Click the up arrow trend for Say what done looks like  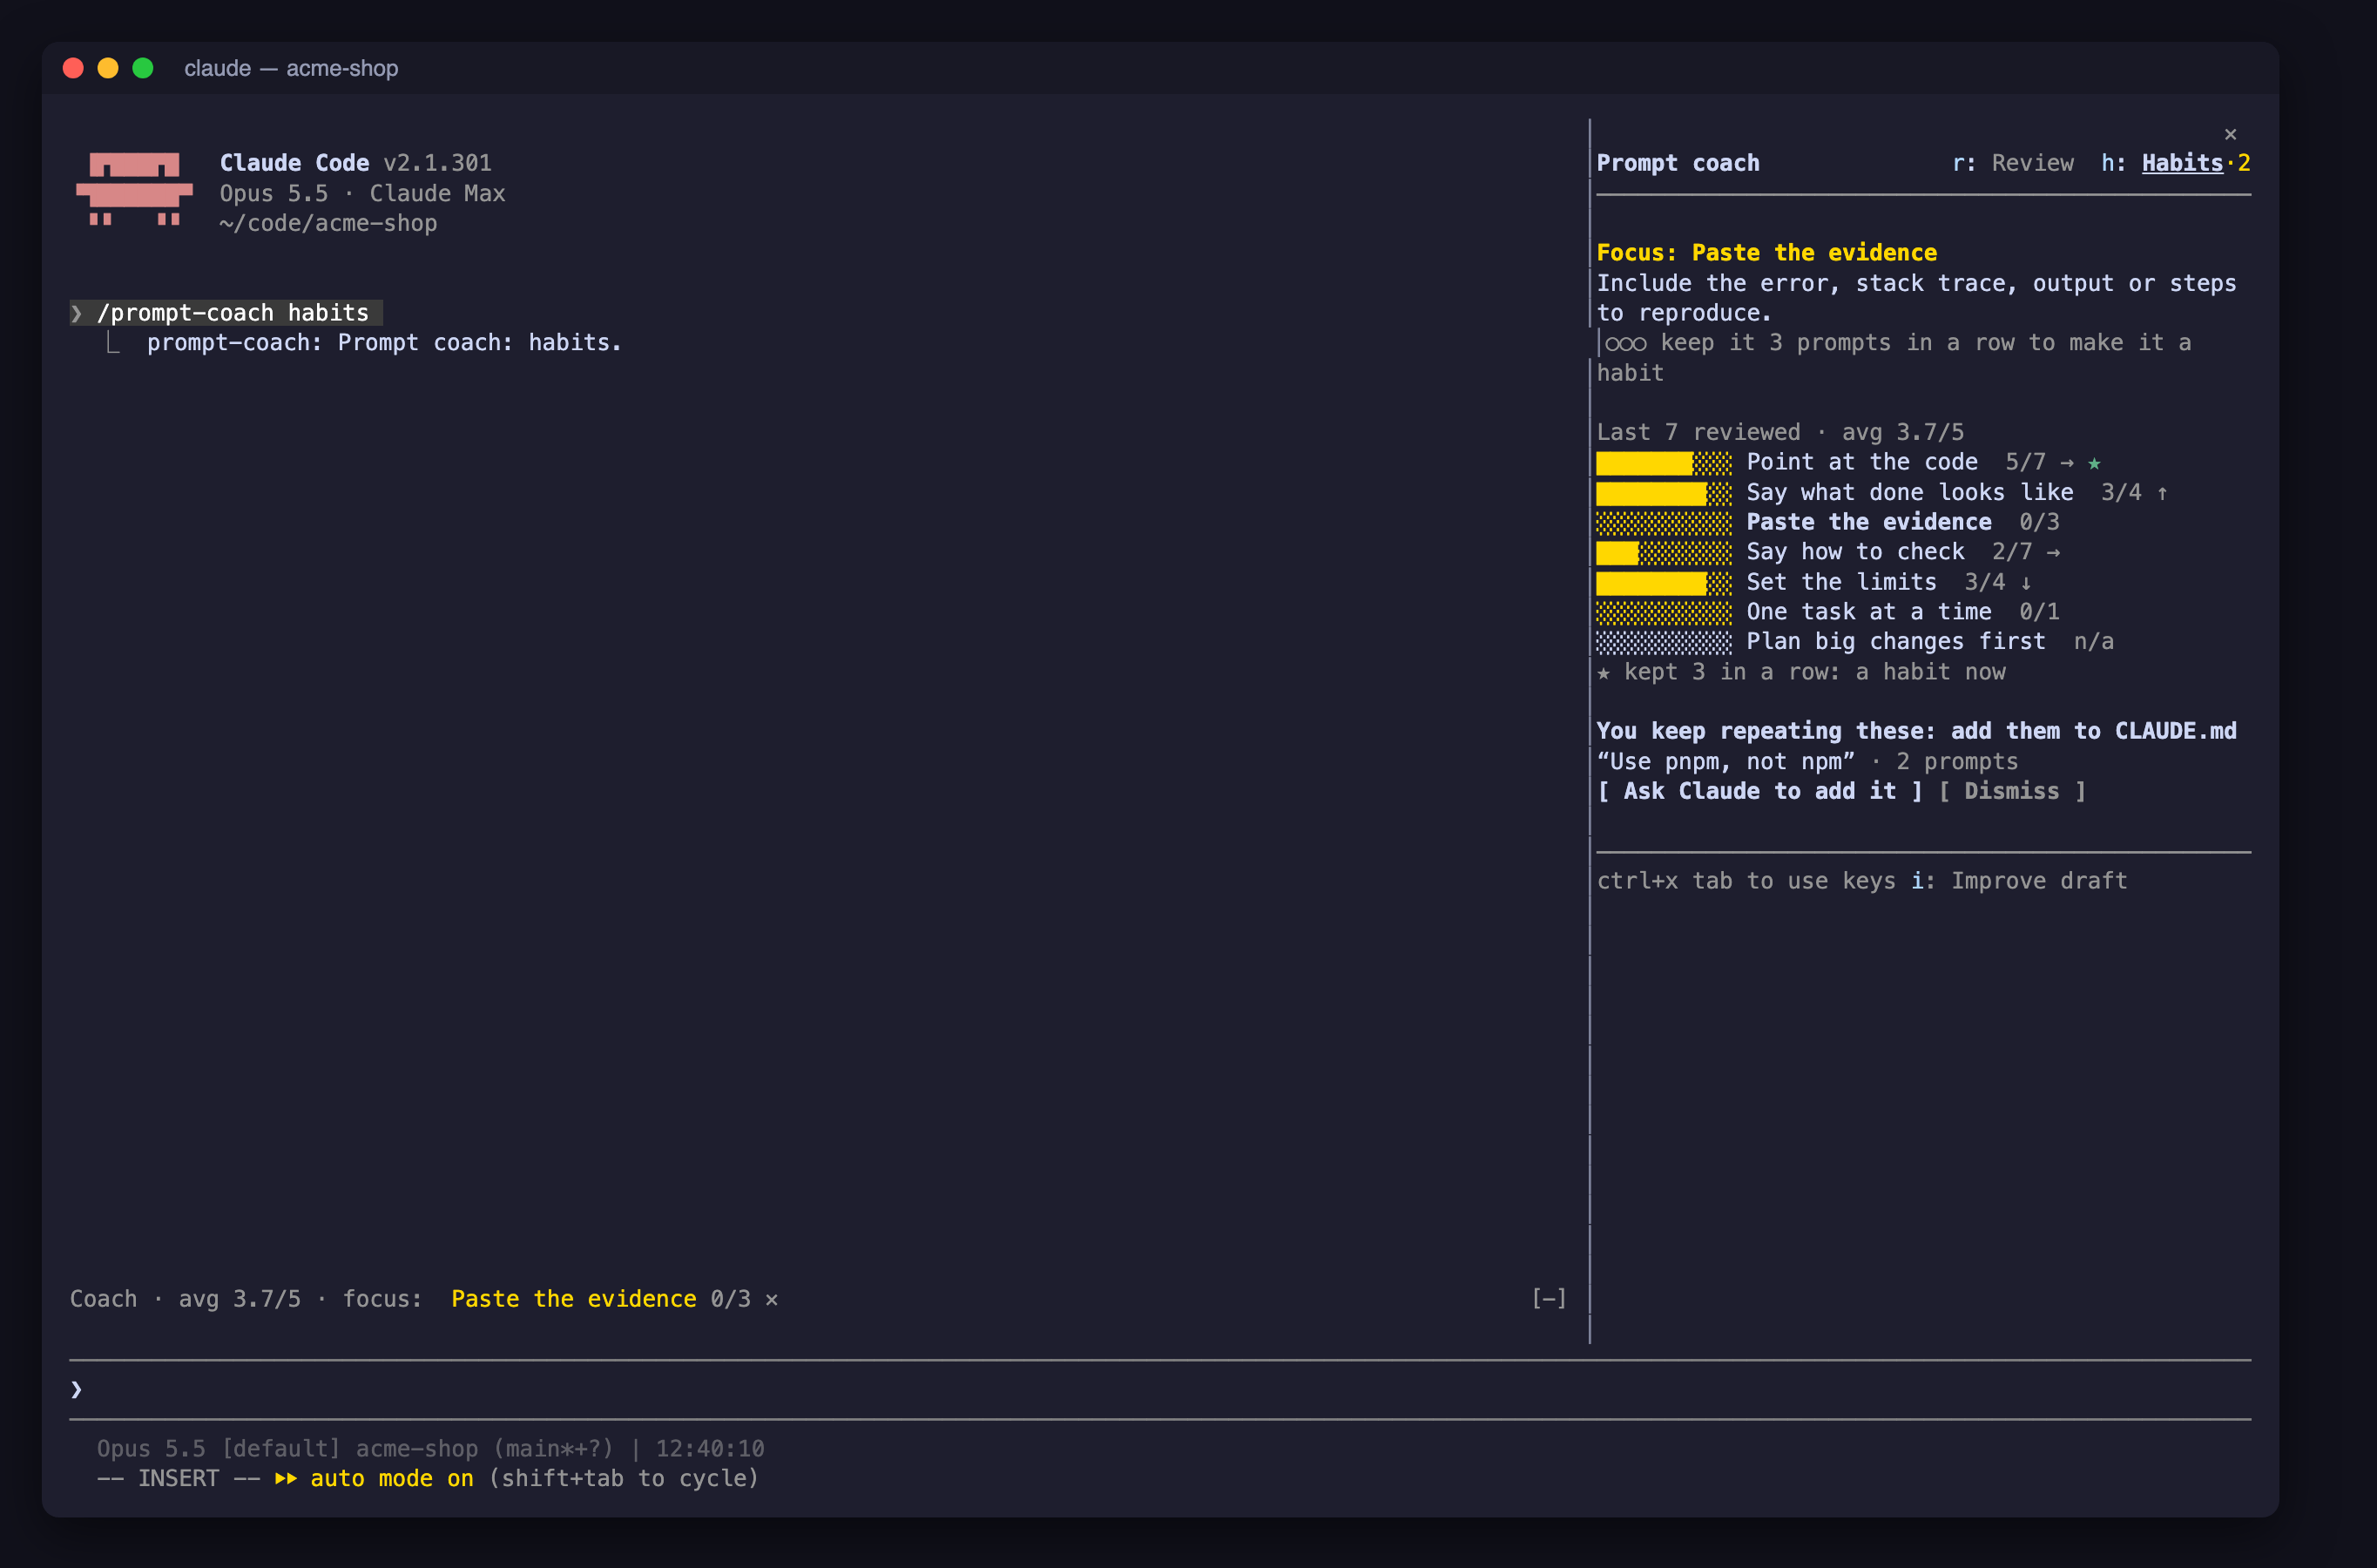click(2162, 493)
